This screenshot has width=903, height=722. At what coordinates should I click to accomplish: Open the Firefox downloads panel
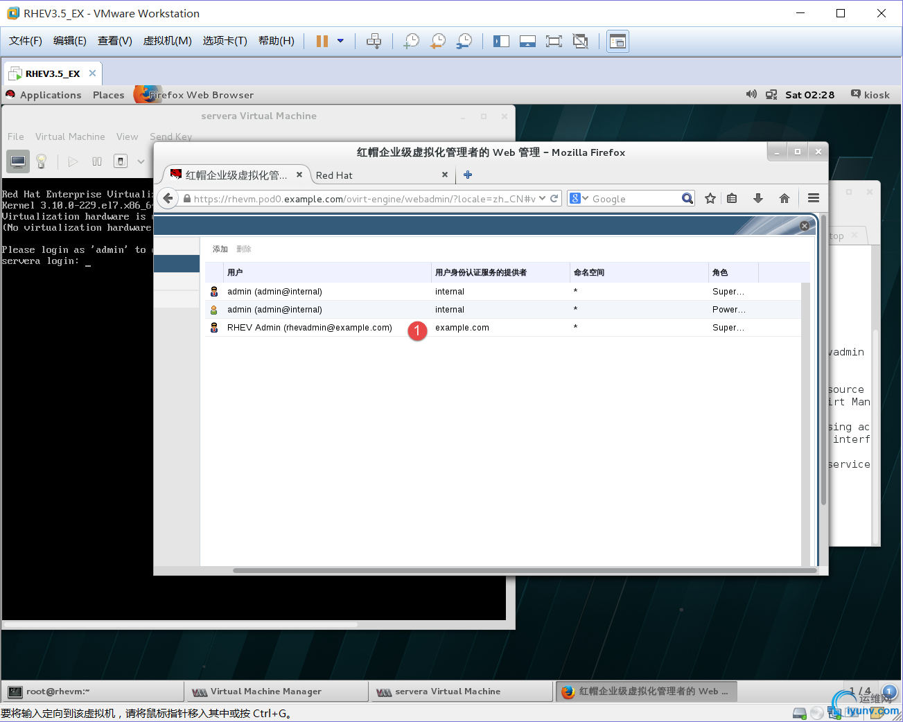(x=758, y=198)
